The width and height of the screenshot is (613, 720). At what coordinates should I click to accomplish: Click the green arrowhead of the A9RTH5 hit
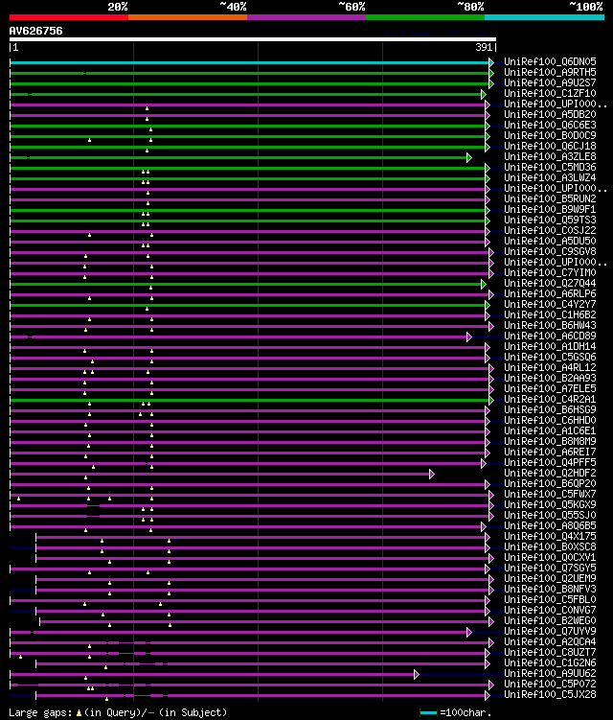[491, 73]
